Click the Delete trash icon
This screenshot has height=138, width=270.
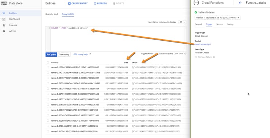(114, 3)
